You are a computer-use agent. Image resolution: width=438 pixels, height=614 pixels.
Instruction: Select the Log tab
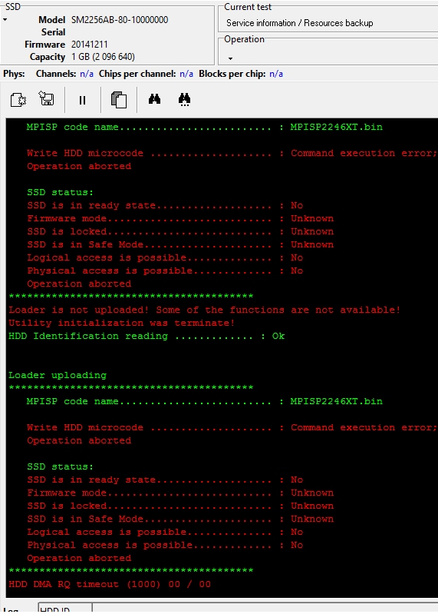pos(11,610)
